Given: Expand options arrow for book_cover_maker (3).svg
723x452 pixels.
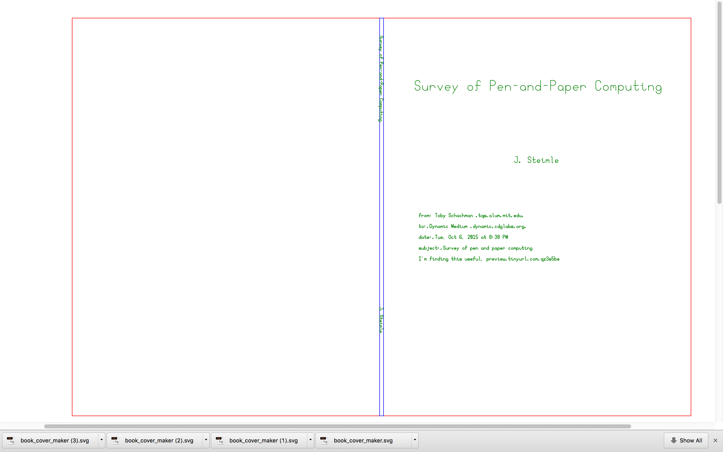Looking at the screenshot, I should pos(102,440).
